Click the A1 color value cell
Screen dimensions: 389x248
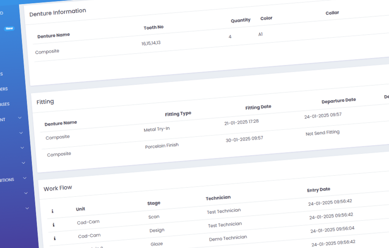[x=261, y=34]
